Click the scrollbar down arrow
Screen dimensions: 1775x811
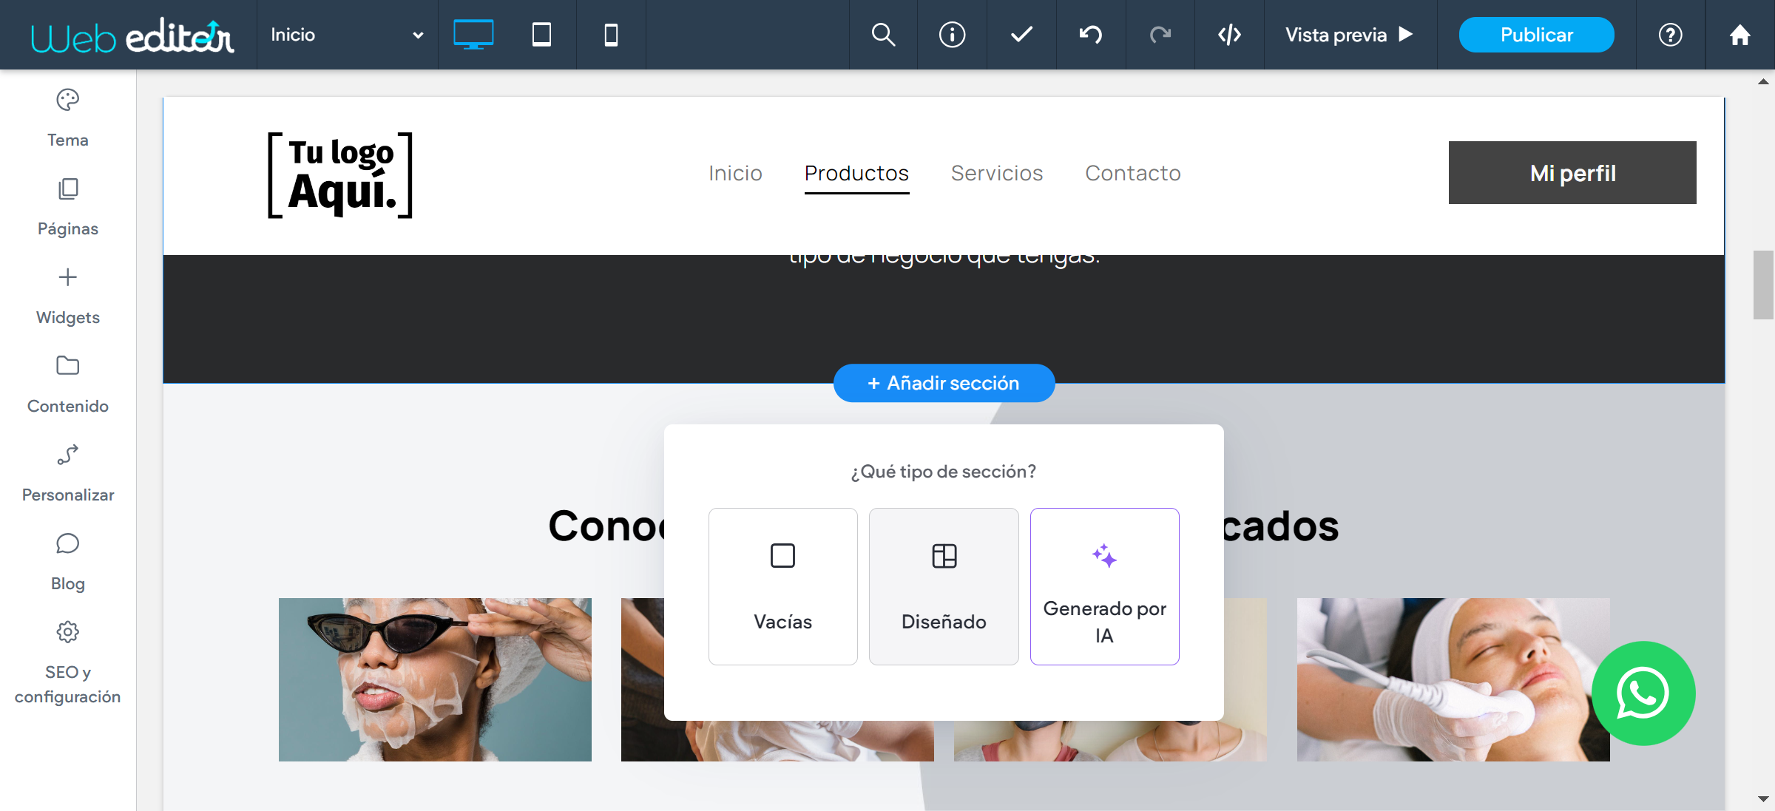tap(1763, 799)
